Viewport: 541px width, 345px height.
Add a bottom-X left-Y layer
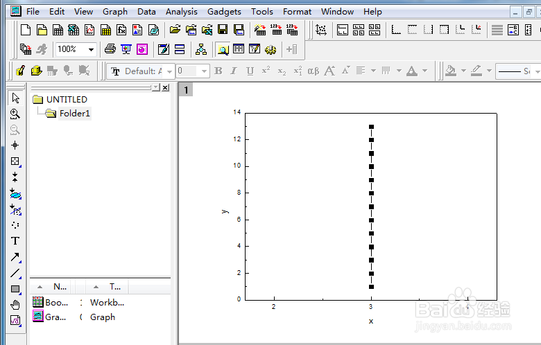pyautogui.click(x=396, y=30)
